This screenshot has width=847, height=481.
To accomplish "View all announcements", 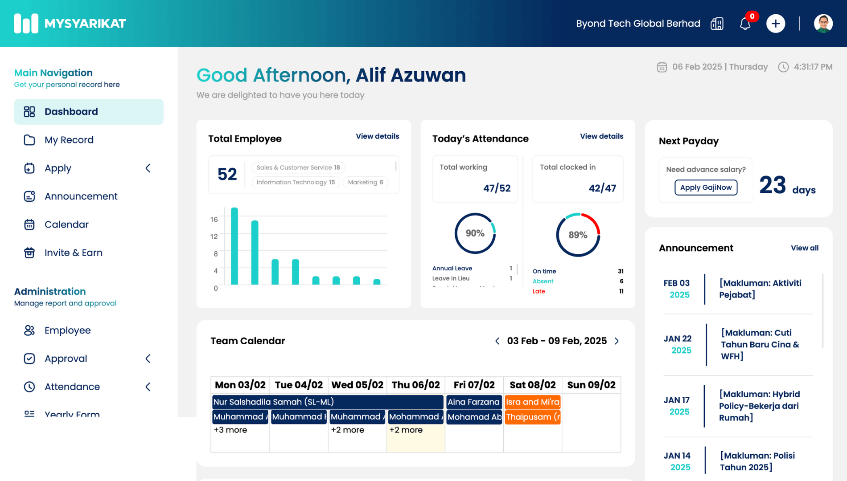I will pyautogui.click(x=805, y=248).
